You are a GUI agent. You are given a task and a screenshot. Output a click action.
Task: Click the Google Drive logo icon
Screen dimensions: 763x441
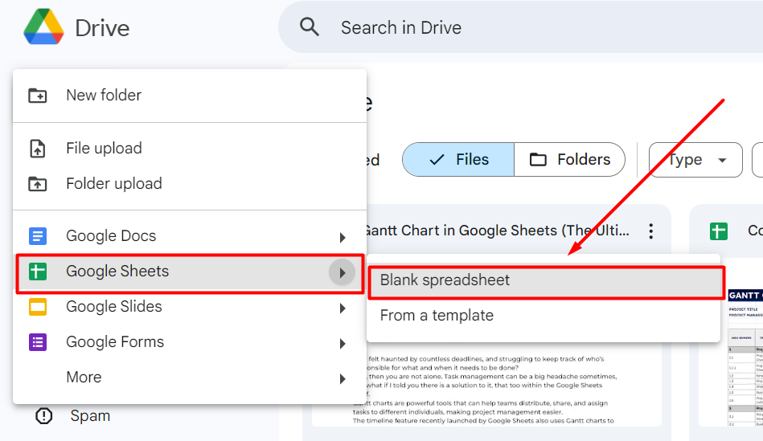pyautogui.click(x=43, y=27)
